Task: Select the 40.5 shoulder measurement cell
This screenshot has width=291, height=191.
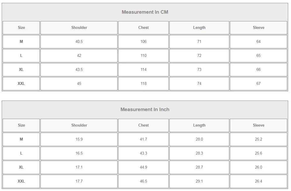Action: pyautogui.click(x=79, y=41)
